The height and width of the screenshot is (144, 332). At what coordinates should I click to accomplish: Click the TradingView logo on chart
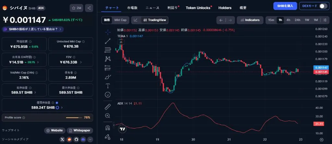pyautogui.click(x=122, y=129)
